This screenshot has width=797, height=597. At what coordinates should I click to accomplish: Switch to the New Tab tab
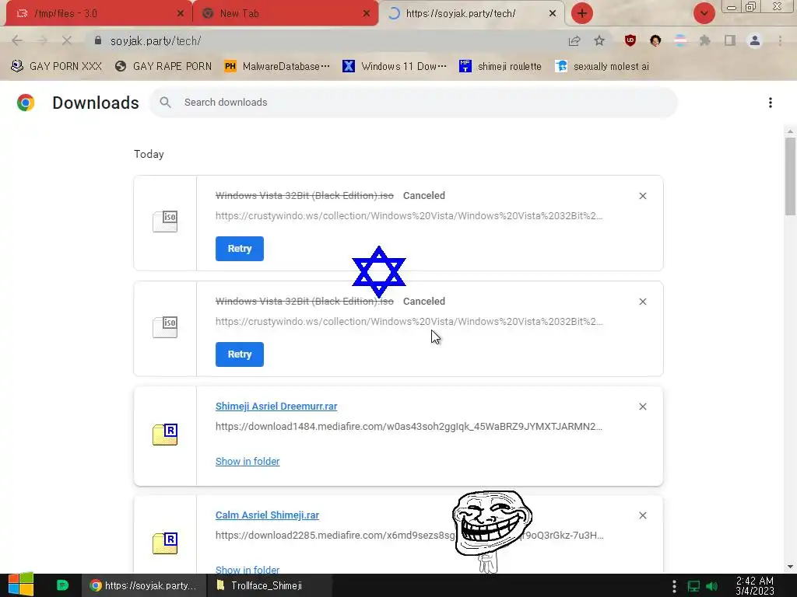point(285,13)
